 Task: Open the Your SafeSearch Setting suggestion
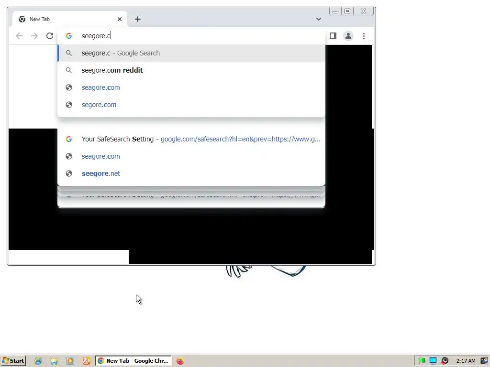[x=191, y=139]
